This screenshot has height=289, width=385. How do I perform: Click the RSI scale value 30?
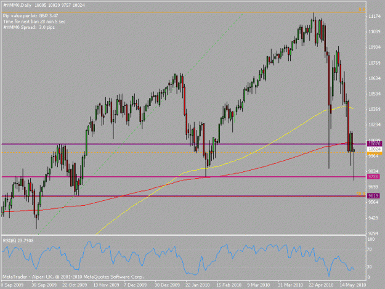coord(370,266)
